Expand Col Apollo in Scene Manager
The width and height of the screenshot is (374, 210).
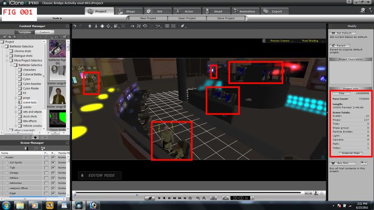(7, 162)
